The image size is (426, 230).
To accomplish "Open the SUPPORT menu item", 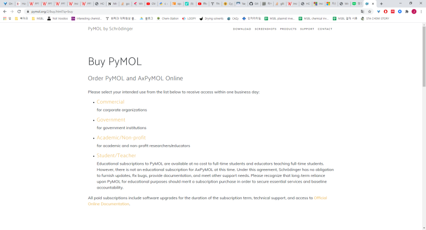I will click(x=307, y=29).
